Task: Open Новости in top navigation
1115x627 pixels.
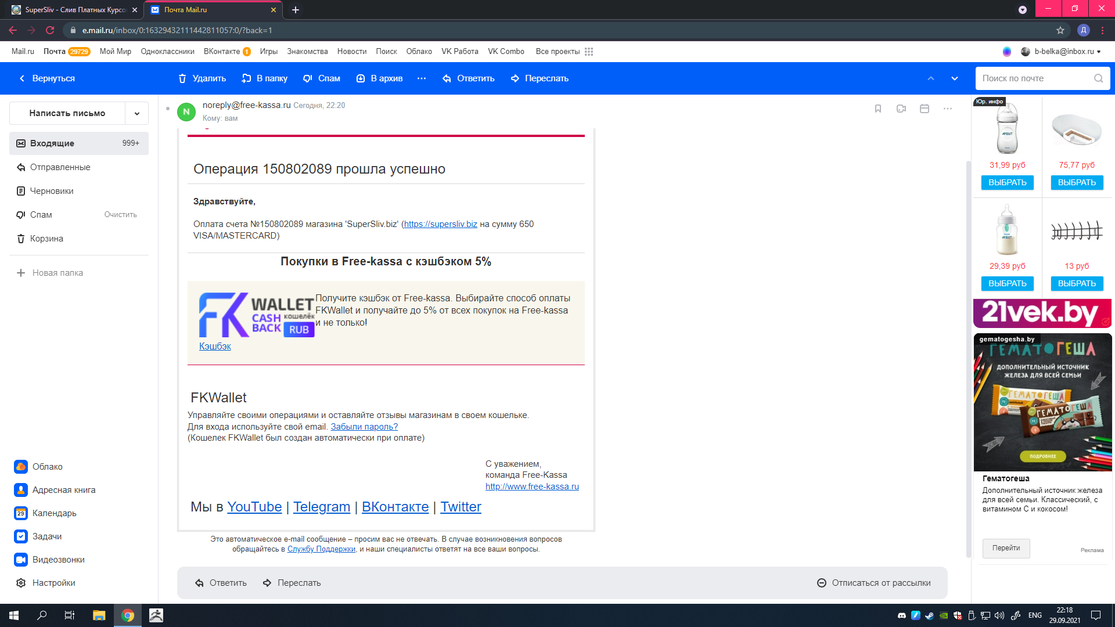Action: 352,52
